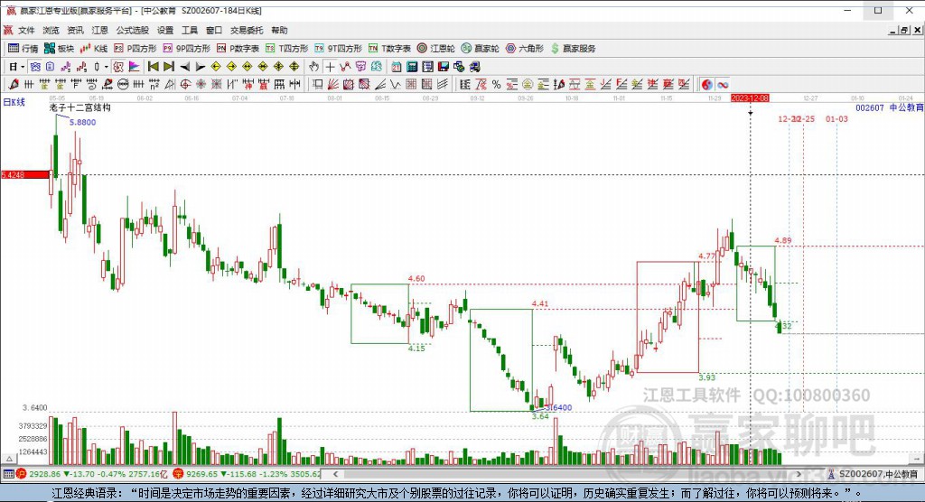Open the 江恩 menu
Image resolution: width=925 pixels, height=502 pixels.
pyautogui.click(x=99, y=30)
